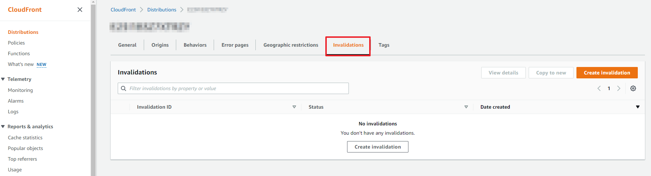Screen dimensions: 651x176
Task: Click page number 1 in pagination
Action: 609,88
